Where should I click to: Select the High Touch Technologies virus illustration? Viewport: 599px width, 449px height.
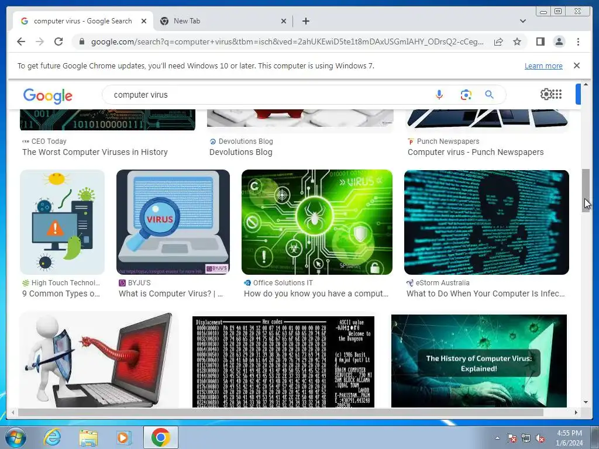click(x=62, y=222)
